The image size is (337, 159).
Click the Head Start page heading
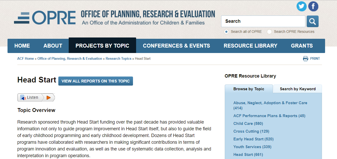[37, 80]
